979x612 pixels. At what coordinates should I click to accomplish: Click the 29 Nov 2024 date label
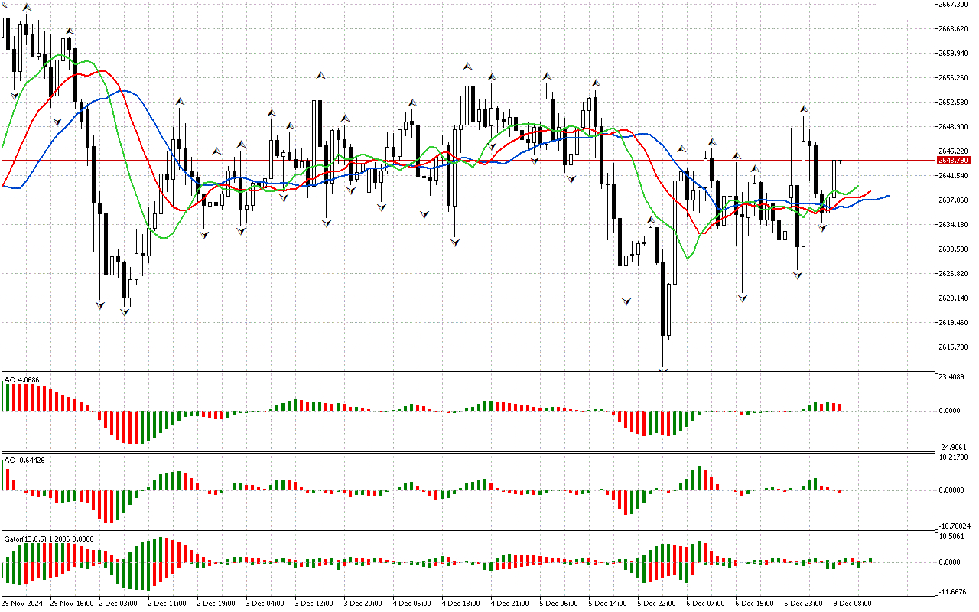pos(24,603)
